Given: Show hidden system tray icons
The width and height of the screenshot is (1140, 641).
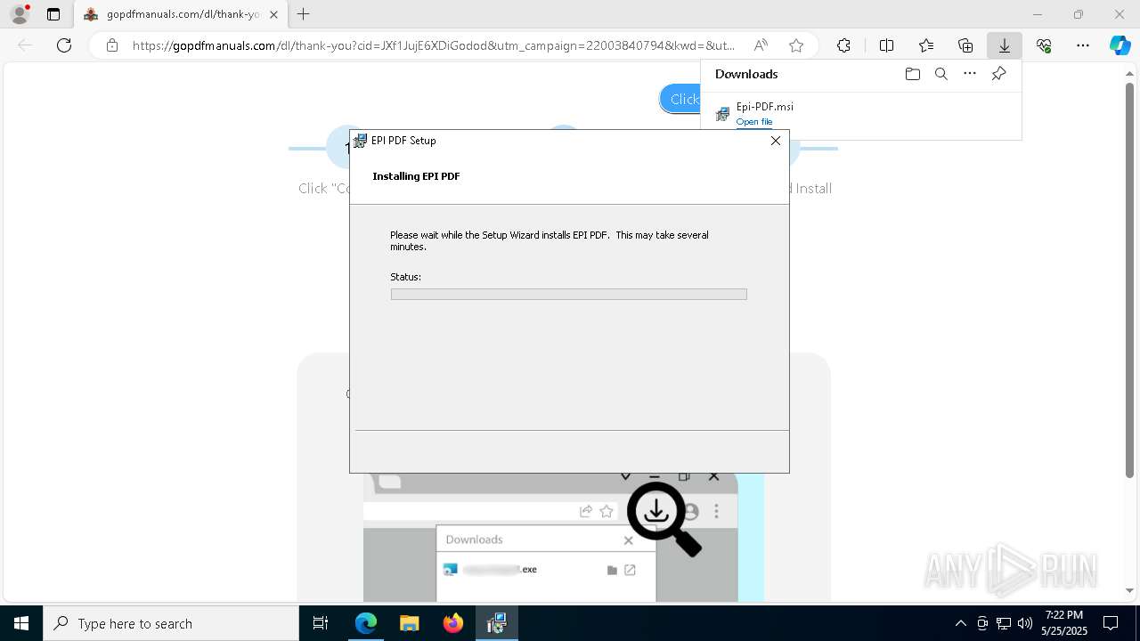Looking at the screenshot, I should click(x=960, y=623).
